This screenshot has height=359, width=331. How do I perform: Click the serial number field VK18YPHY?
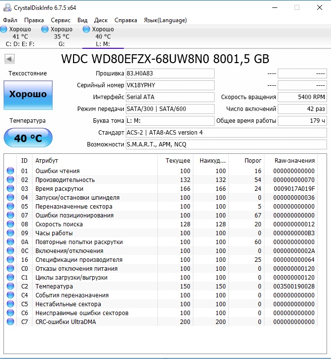tap(170, 85)
